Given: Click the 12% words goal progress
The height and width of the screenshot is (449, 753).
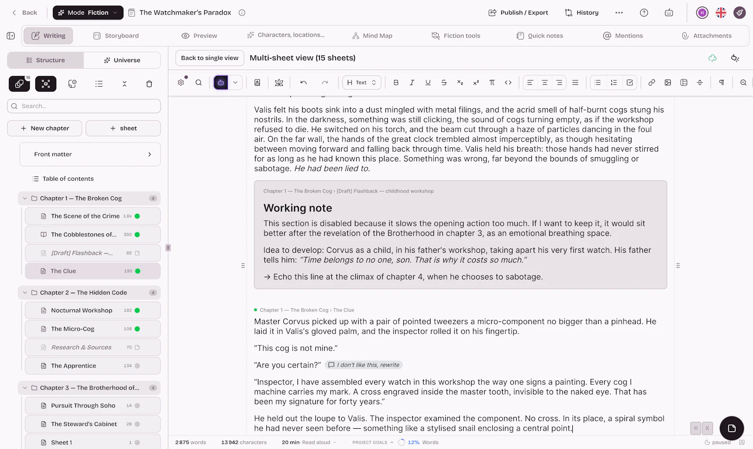Looking at the screenshot, I should point(418,442).
